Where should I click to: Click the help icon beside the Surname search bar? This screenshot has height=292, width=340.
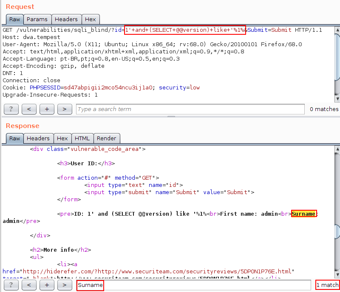(11, 285)
